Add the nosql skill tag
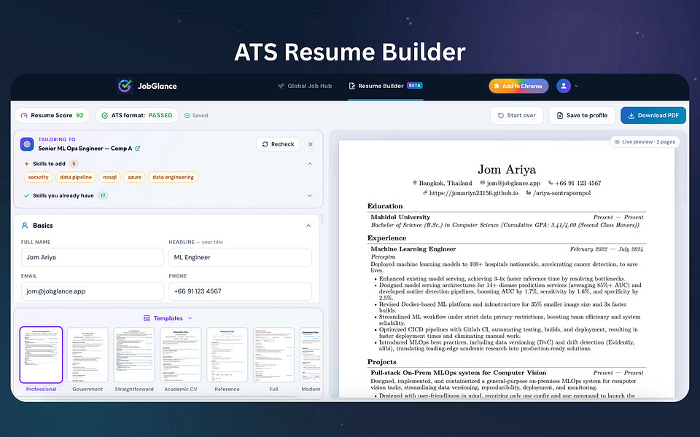700x437 pixels. [x=109, y=177]
